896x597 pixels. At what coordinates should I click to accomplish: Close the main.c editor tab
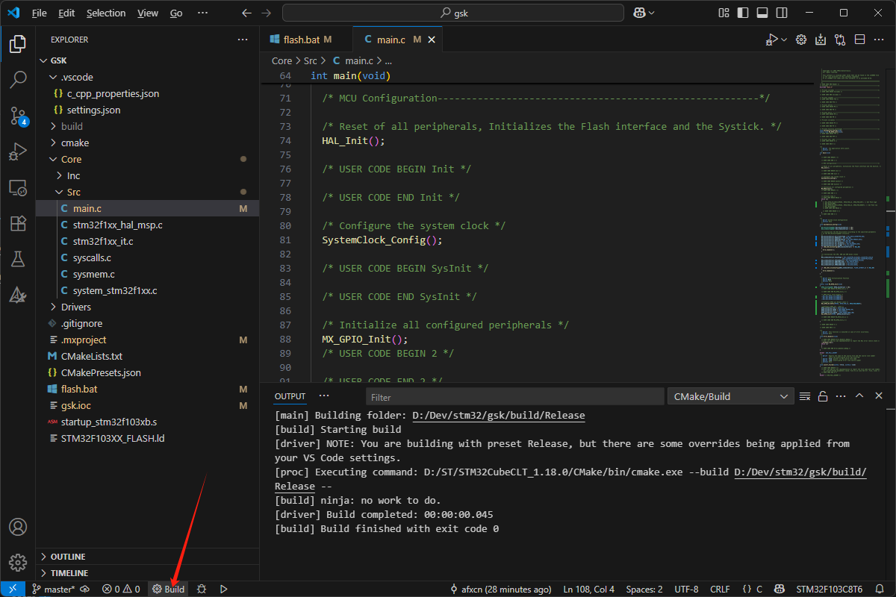coord(432,40)
